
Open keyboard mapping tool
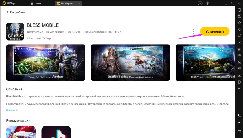pos(239,16)
